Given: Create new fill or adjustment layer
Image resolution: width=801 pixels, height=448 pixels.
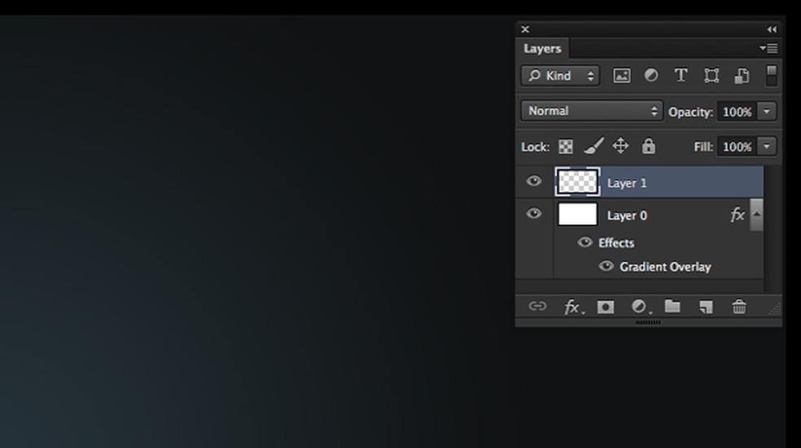Looking at the screenshot, I should pyautogui.click(x=640, y=307).
